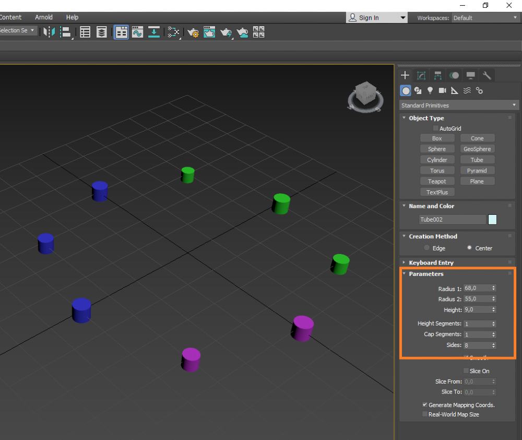This screenshot has height=440, width=522.
Task: Click the Radius 1 spinner arrows
Action: coord(493,288)
